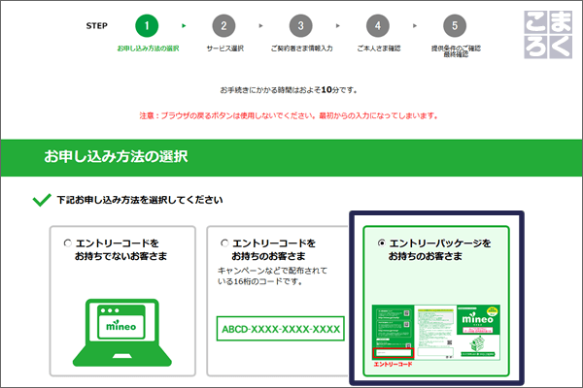The image size is (583, 388).
Task: Click the STEP label text
Action: [96, 25]
